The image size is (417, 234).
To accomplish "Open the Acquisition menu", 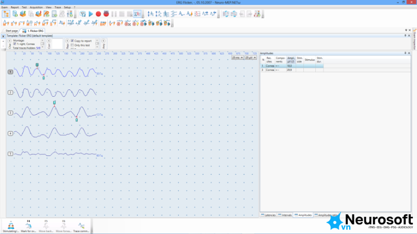I will tap(36, 7).
